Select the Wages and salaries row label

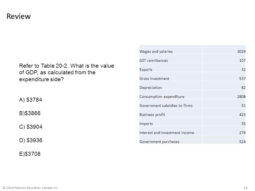[156, 51]
